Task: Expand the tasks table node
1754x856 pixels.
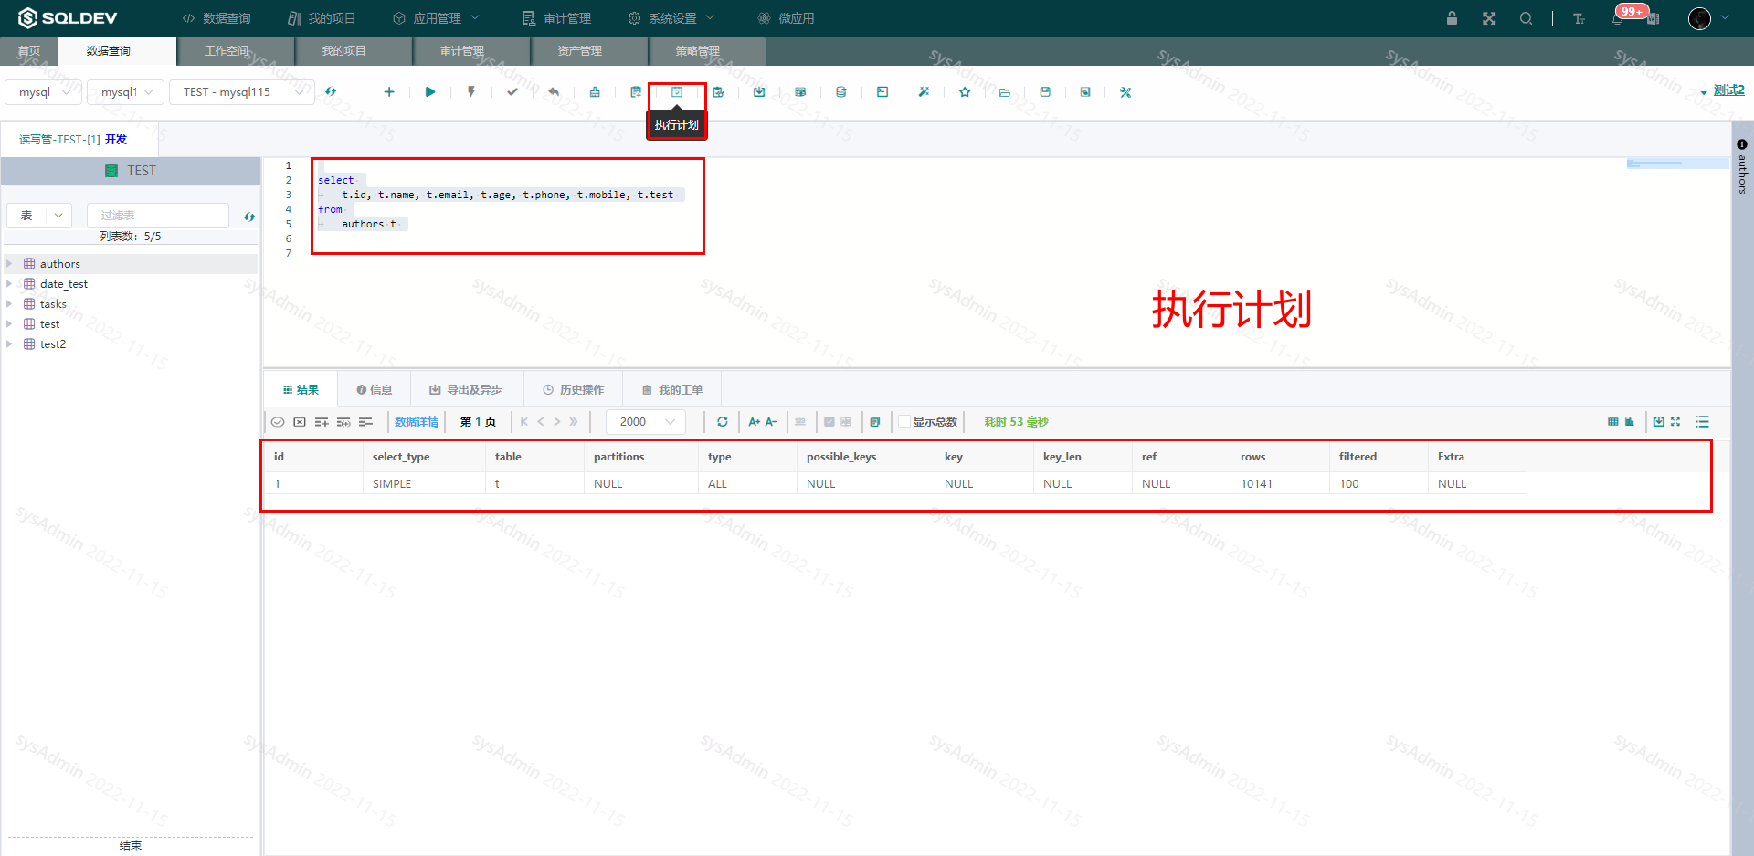Action: (9, 304)
